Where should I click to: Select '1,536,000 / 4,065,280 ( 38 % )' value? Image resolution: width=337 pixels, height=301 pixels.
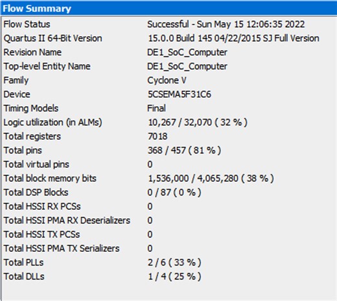click(x=211, y=179)
